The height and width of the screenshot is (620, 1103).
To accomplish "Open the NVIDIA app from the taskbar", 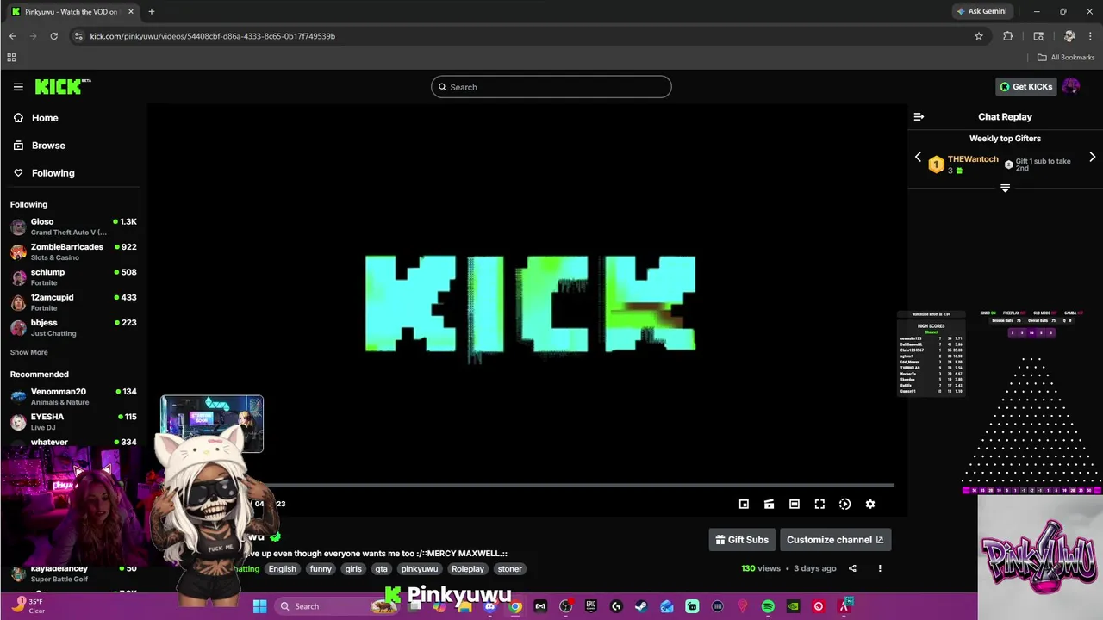I will pyautogui.click(x=793, y=606).
